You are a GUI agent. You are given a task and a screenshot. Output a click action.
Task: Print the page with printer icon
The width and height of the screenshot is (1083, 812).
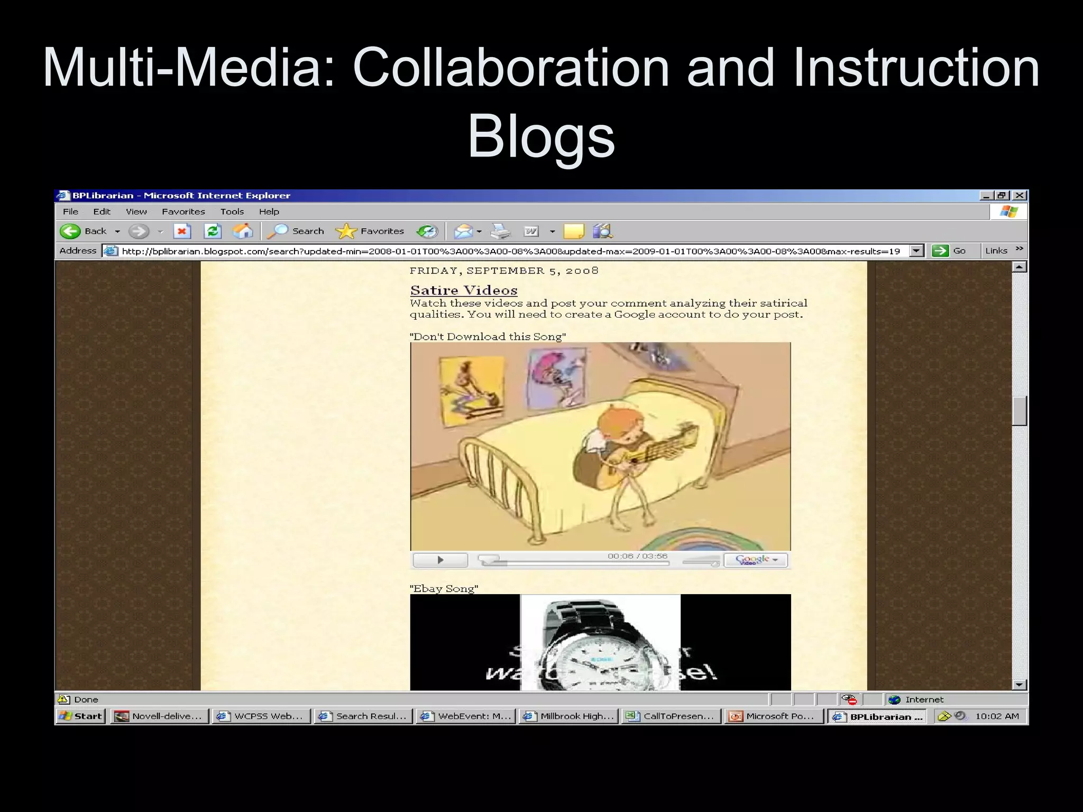coord(500,231)
